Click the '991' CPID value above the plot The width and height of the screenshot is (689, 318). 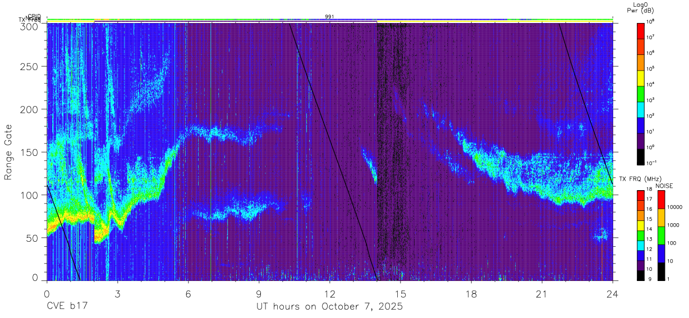coord(329,17)
